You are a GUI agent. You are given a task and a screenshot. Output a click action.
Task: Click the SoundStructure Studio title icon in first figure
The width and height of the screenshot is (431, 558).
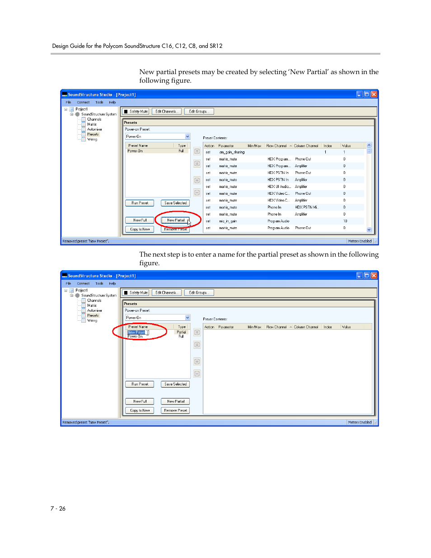[x=65, y=94]
